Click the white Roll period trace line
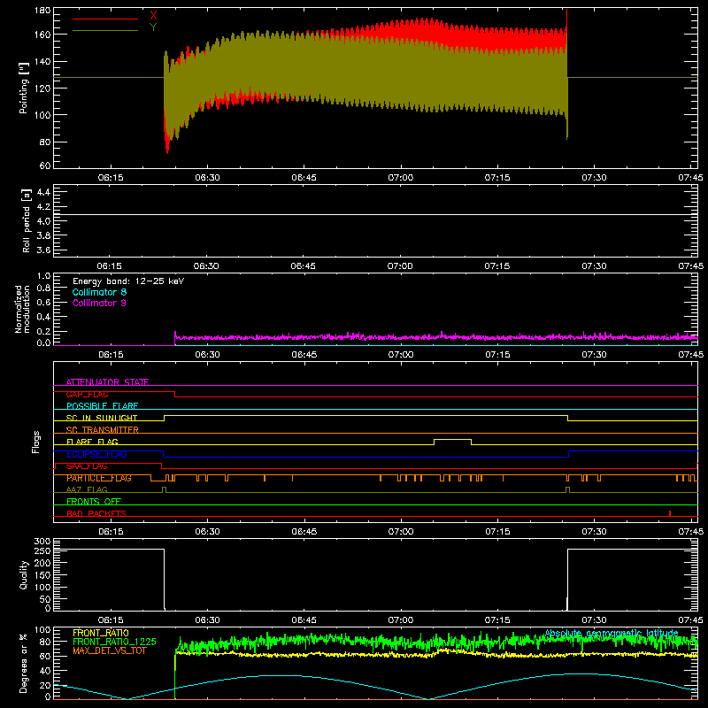Viewport: 708px width, 708px height. (375, 214)
